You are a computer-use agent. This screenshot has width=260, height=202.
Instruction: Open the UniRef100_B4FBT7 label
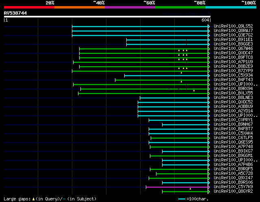(x=233, y=129)
